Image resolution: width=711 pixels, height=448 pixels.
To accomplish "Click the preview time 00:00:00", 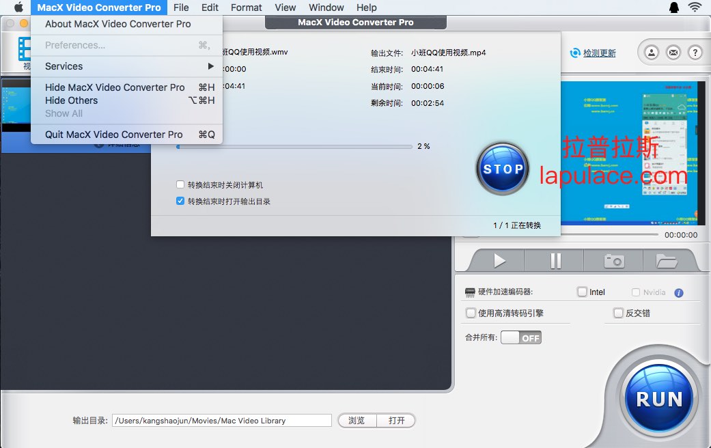I will [x=681, y=235].
